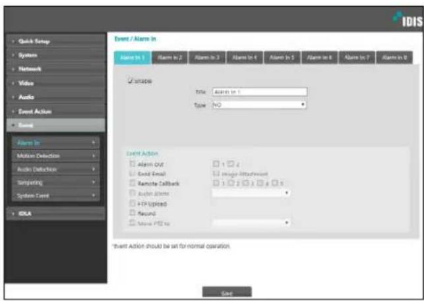
Task: Switch to the Alarm In 2 tab
Action: coord(169,57)
